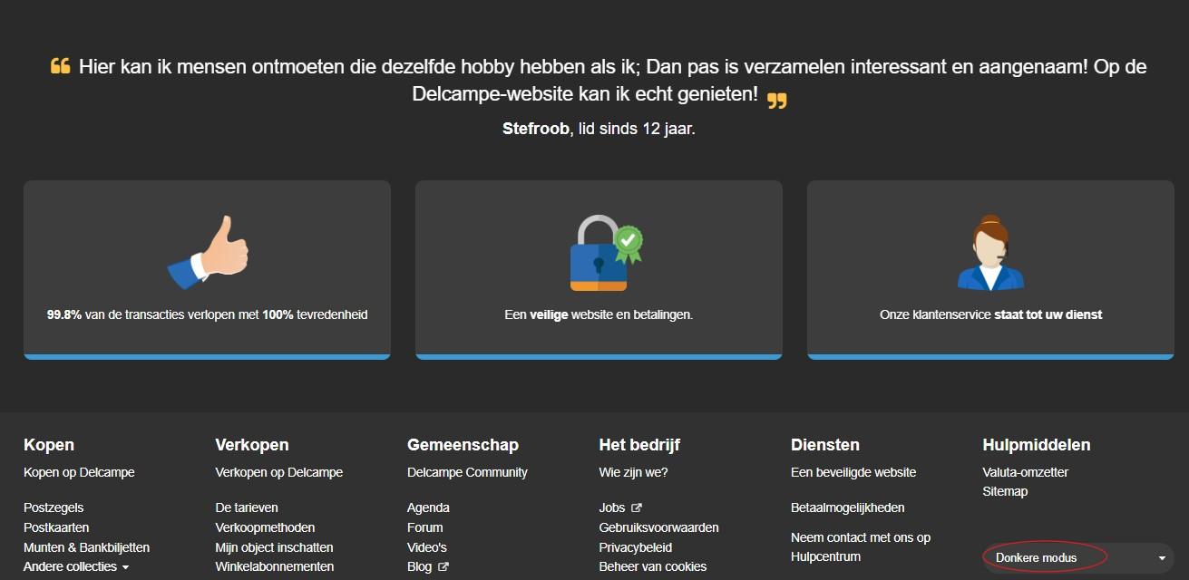Click the Diensten footer heading

click(x=825, y=445)
